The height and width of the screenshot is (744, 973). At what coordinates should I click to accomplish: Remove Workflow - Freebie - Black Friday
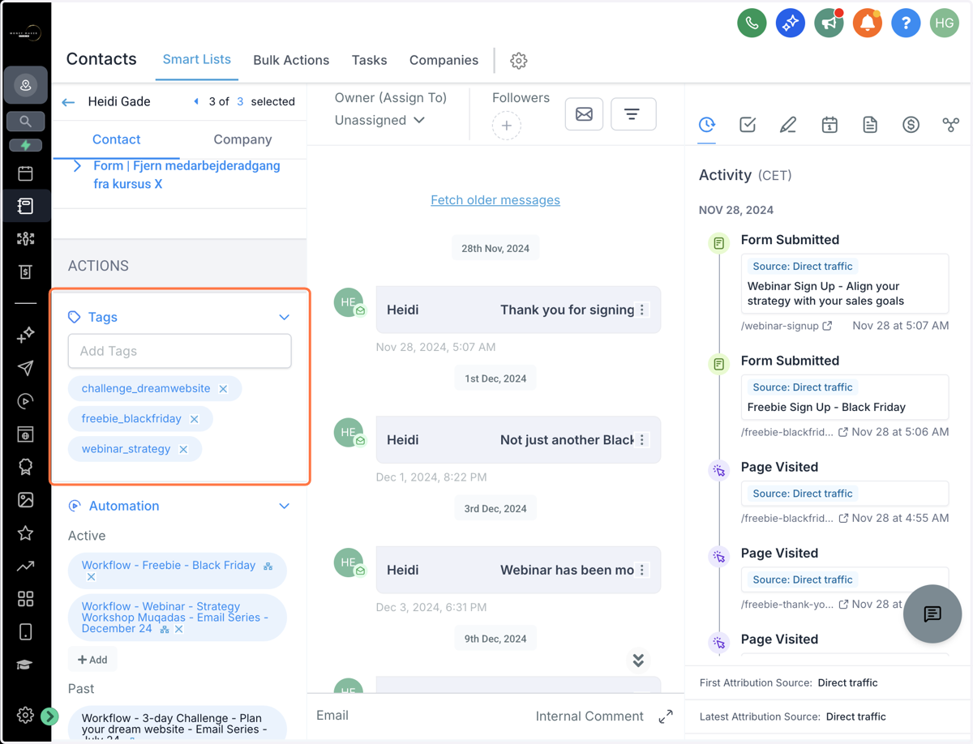tap(91, 577)
